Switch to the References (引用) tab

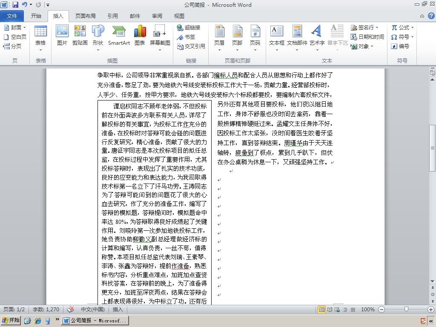point(113,16)
